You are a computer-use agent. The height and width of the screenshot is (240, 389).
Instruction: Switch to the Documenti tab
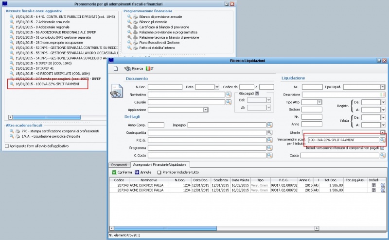tap(119, 165)
